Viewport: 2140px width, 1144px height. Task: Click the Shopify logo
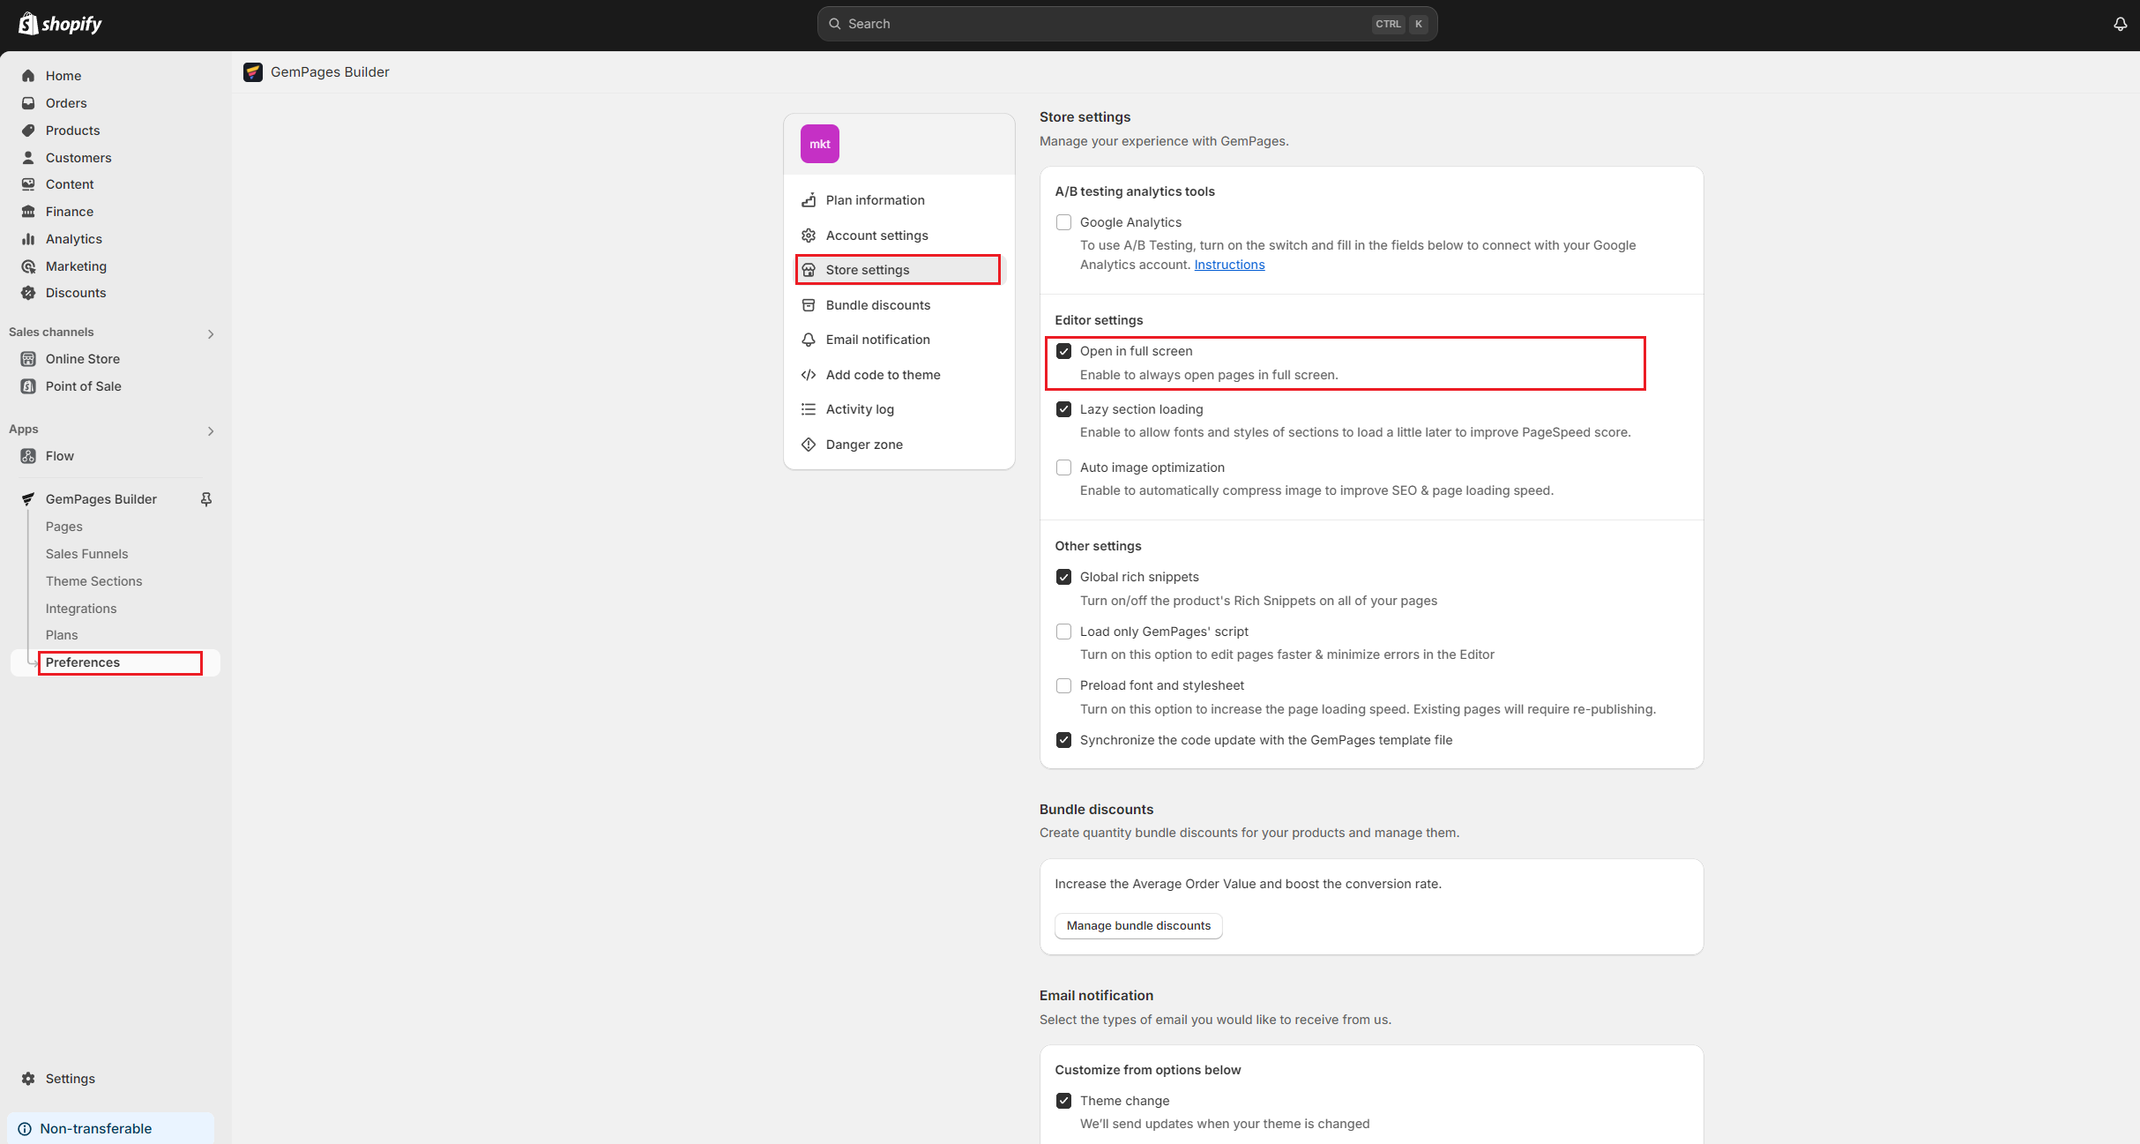60,24
